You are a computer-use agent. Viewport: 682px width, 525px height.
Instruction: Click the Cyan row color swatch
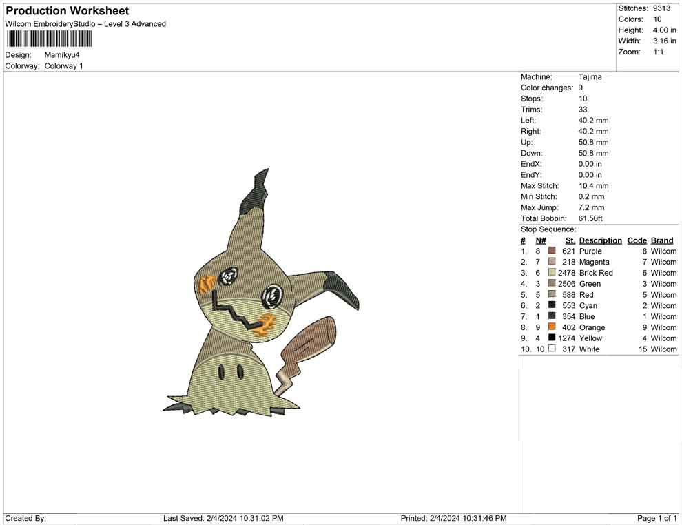tap(552, 305)
